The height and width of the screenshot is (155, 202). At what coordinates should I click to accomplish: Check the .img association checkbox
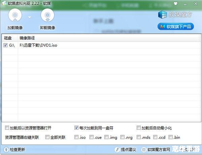106,137
